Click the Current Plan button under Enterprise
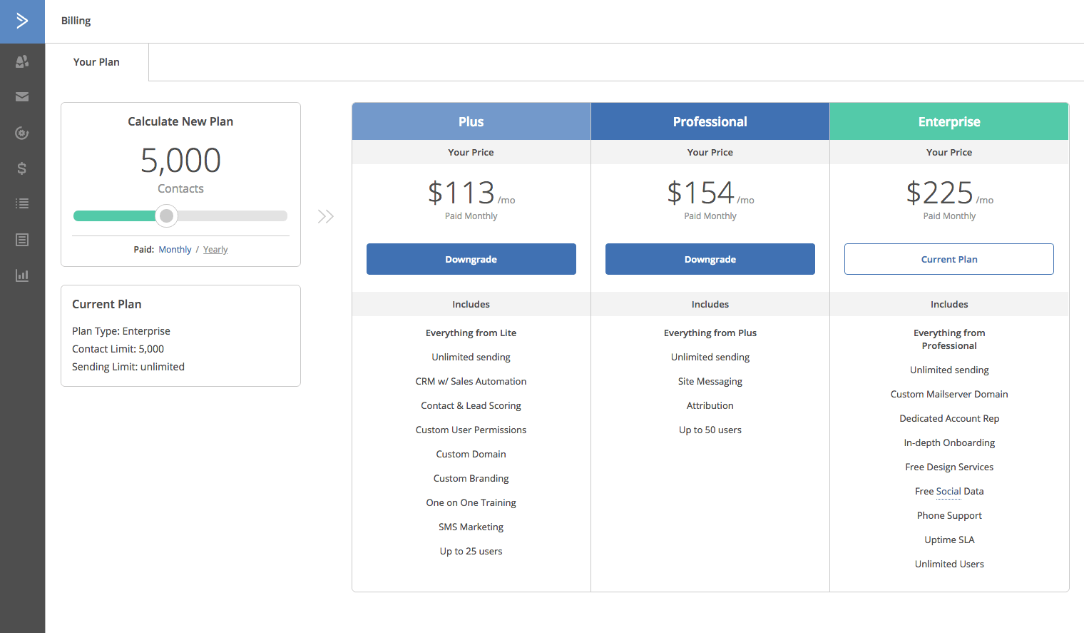The width and height of the screenshot is (1084, 633). pos(948,259)
